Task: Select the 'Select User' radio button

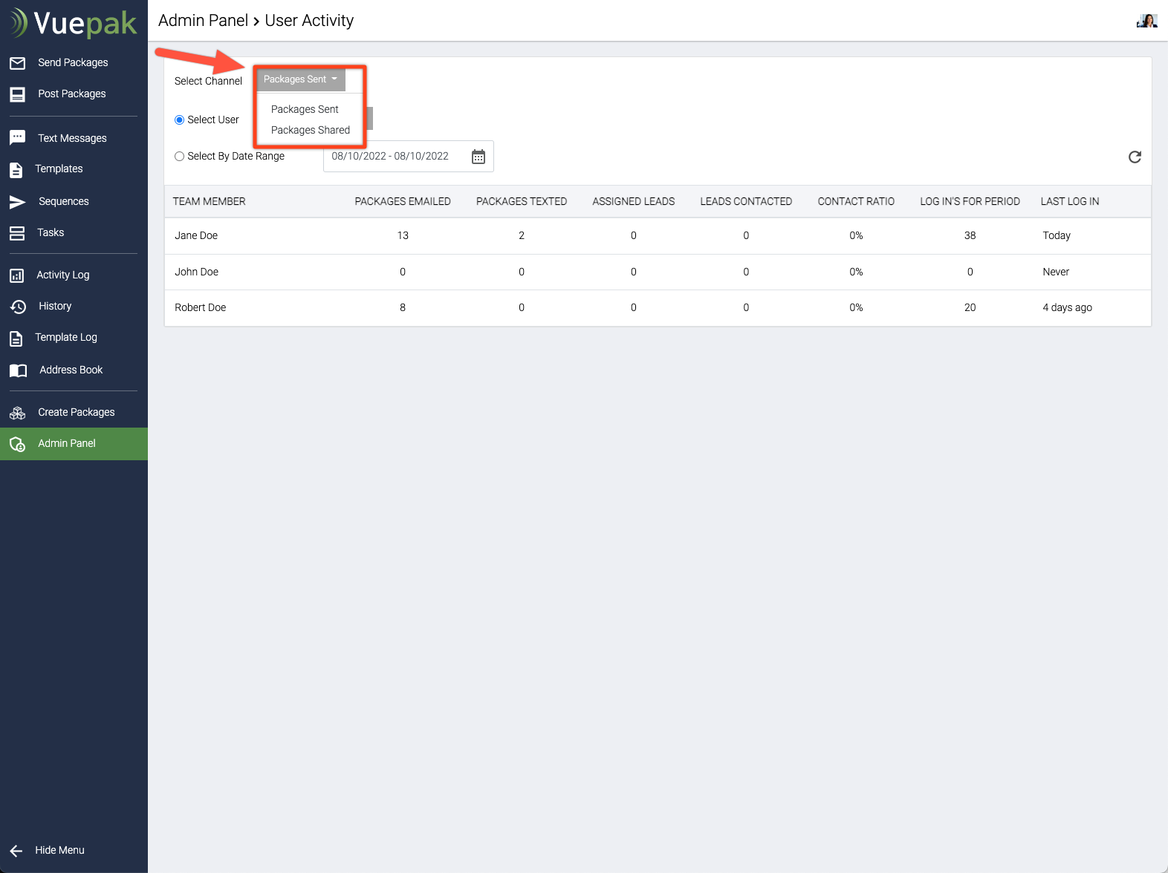Action: pyautogui.click(x=179, y=120)
